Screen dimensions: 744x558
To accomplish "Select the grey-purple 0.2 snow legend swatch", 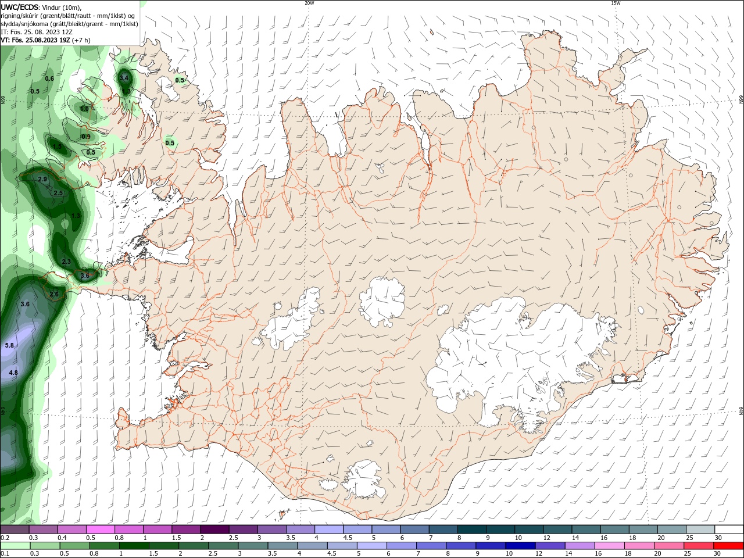I will (x=15, y=530).
